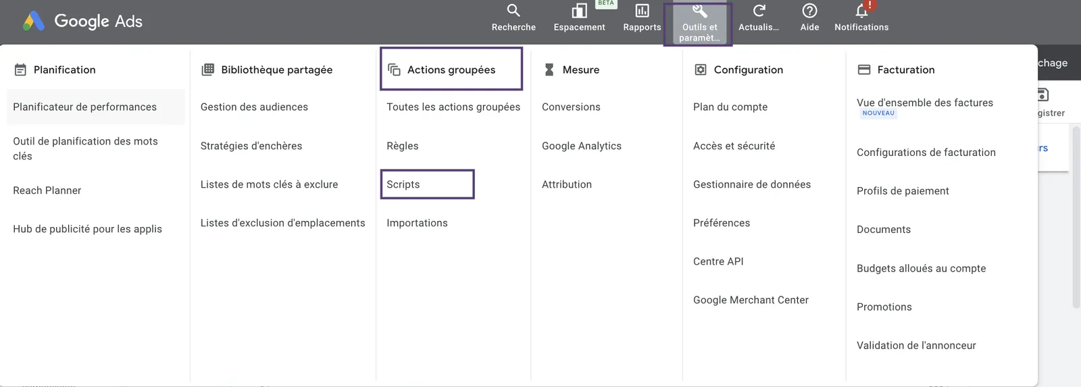Image resolution: width=1081 pixels, height=387 pixels.
Task: Open Google Analytics
Action: tap(582, 146)
